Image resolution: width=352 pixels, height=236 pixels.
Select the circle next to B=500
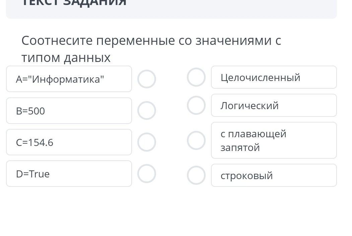pyautogui.click(x=147, y=110)
